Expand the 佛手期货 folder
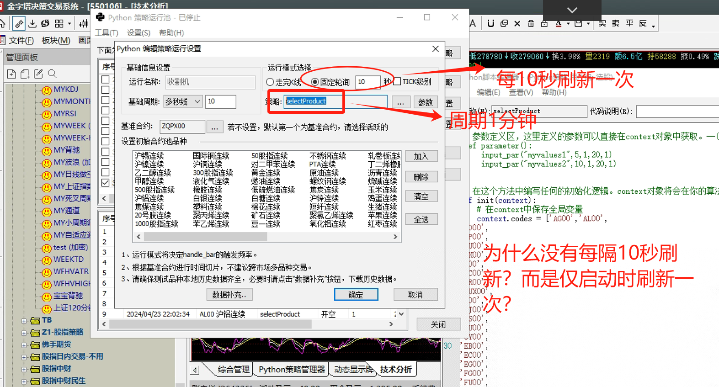 24,345
